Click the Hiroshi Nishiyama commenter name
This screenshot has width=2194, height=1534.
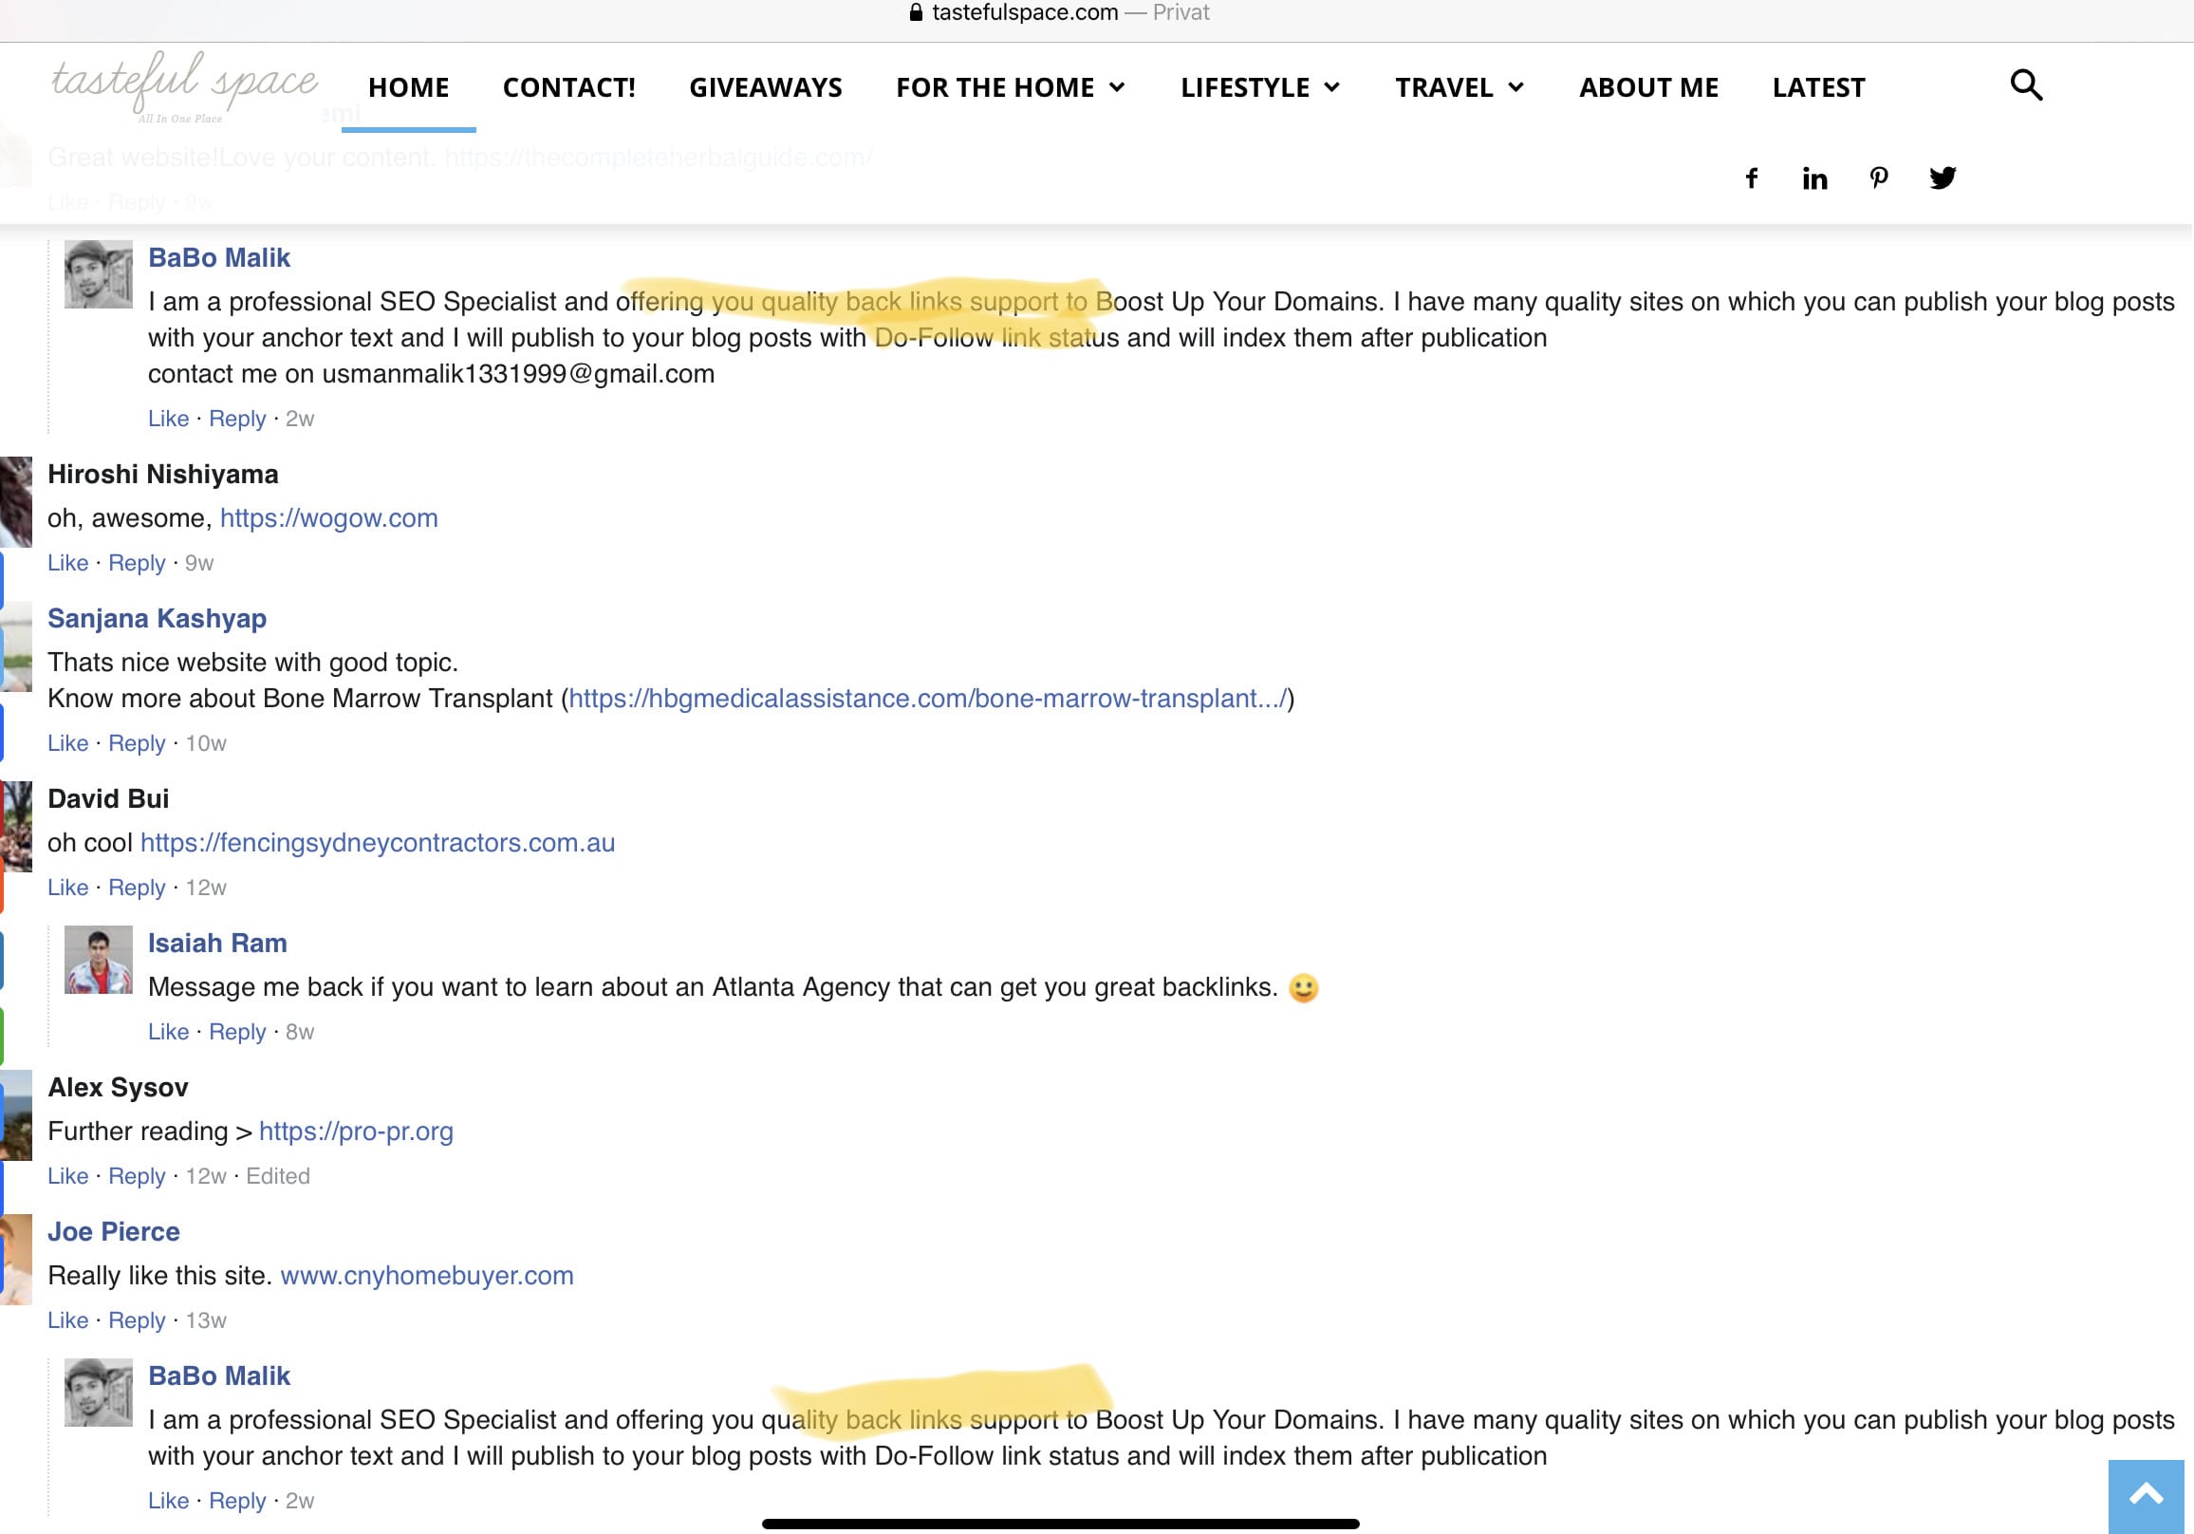pos(163,474)
